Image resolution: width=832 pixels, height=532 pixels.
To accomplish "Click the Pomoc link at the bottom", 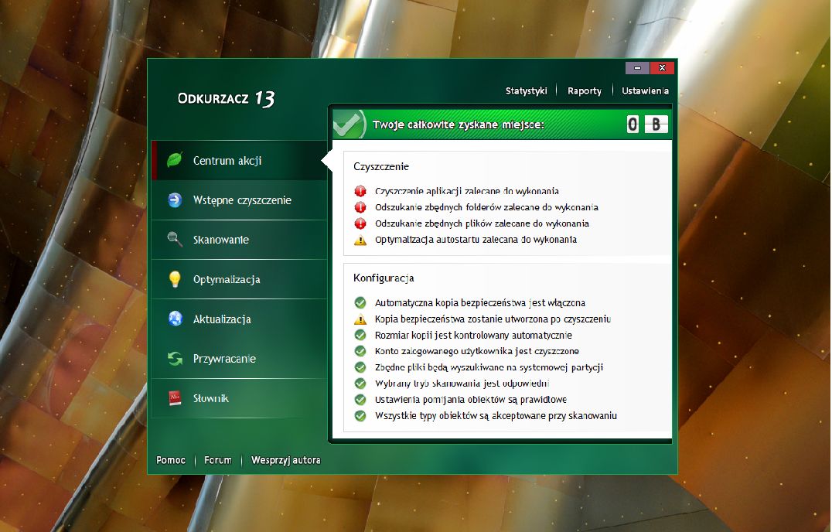I will pos(170,460).
